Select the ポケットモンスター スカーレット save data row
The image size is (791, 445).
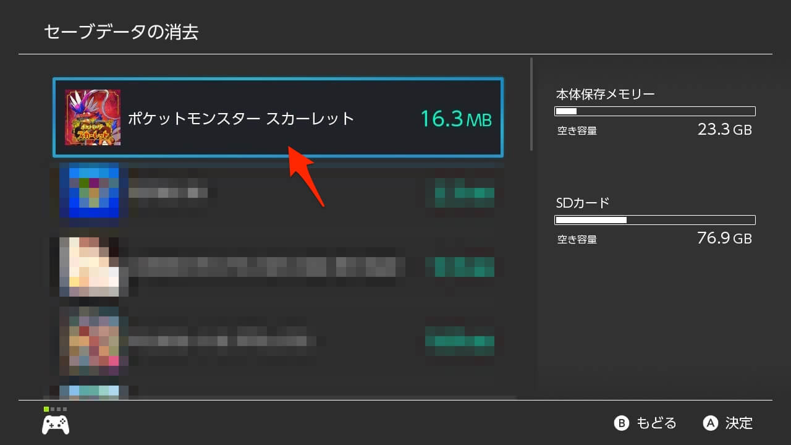pos(278,117)
